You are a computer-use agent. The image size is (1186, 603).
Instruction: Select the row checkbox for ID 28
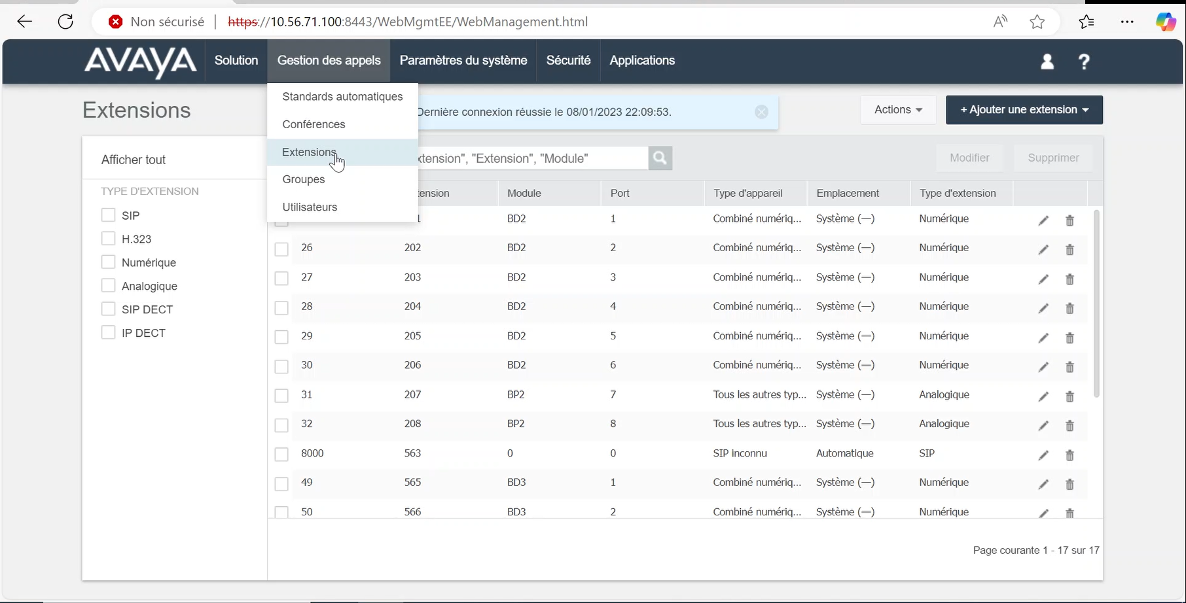281,307
